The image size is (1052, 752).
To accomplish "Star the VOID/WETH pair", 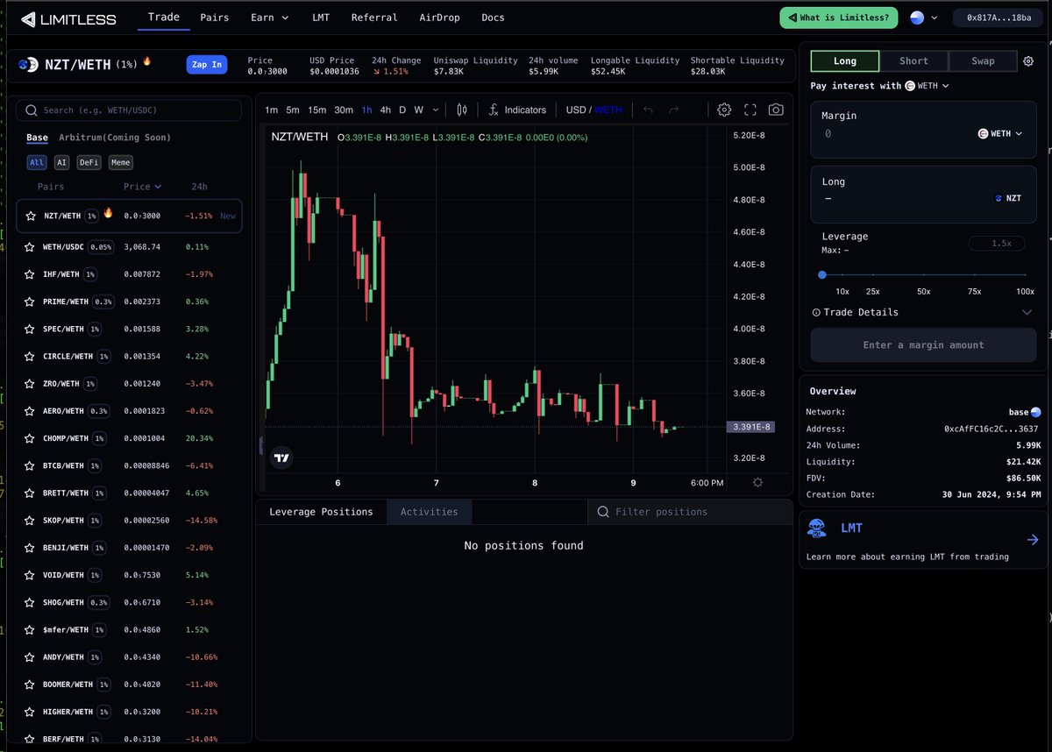I will point(31,575).
